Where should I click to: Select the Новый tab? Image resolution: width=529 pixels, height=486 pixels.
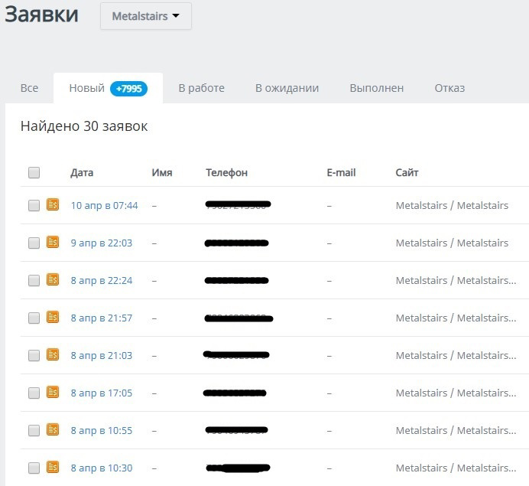click(x=108, y=88)
